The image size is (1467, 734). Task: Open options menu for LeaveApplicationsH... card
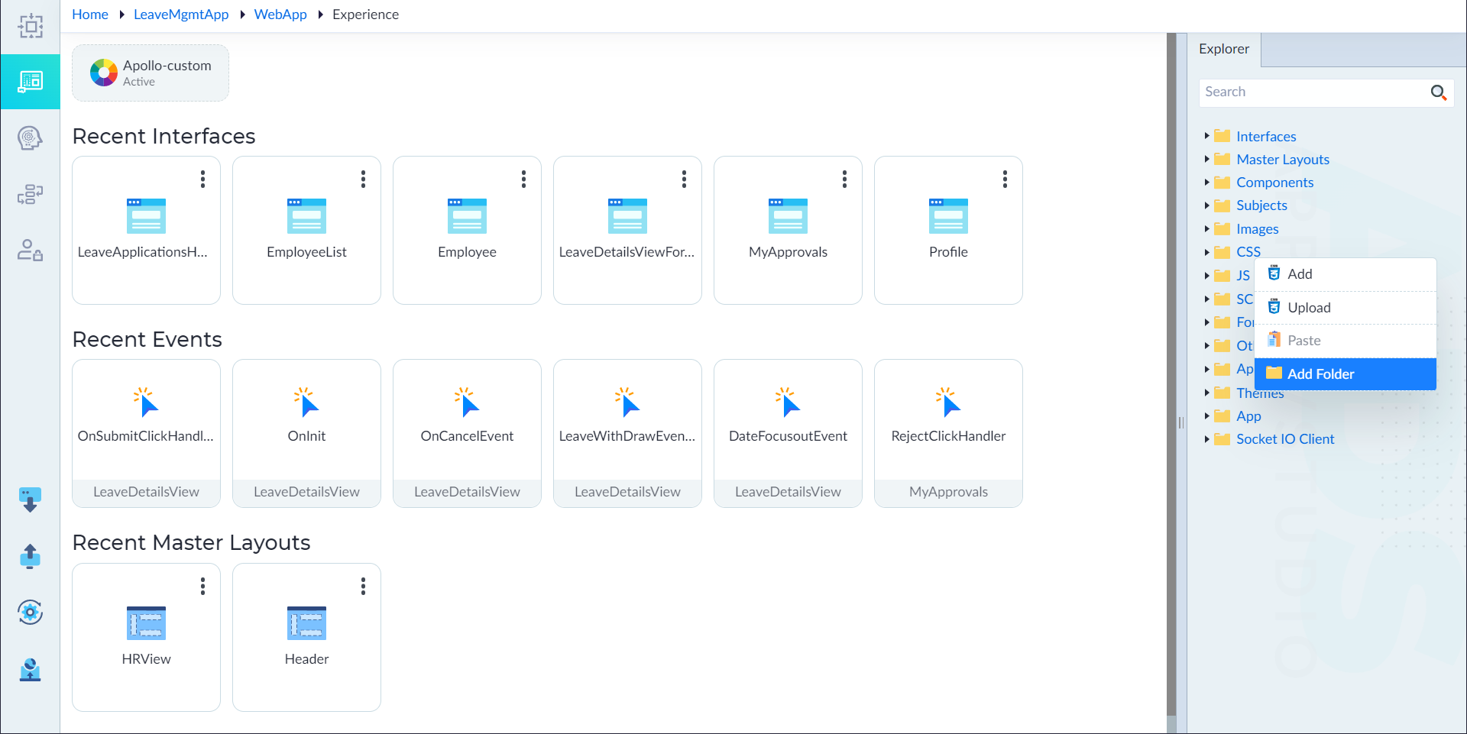coord(202,179)
